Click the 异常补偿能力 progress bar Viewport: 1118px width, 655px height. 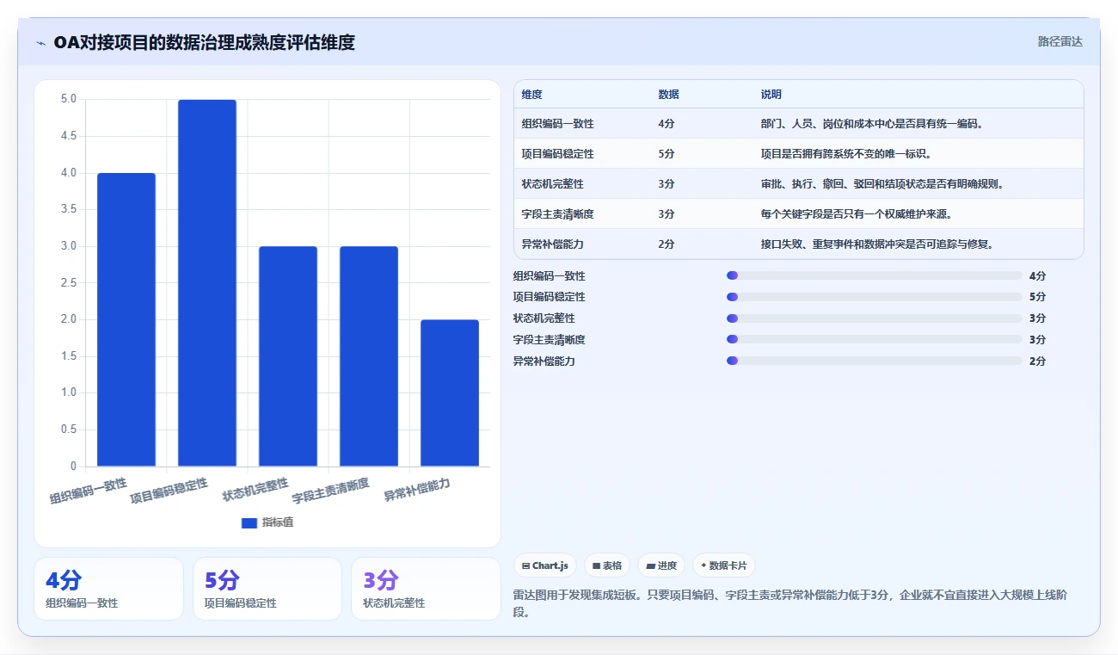(x=874, y=361)
